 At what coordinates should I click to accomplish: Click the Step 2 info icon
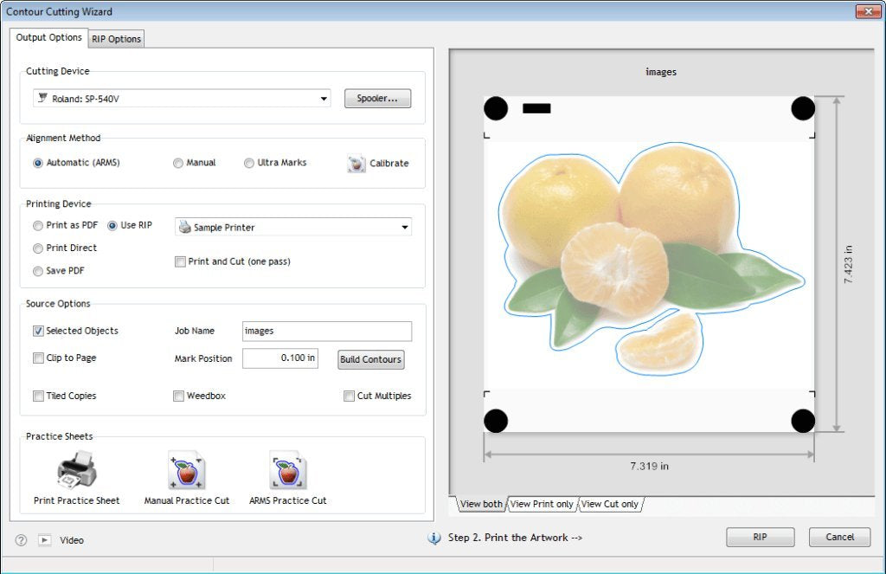coord(433,538)
